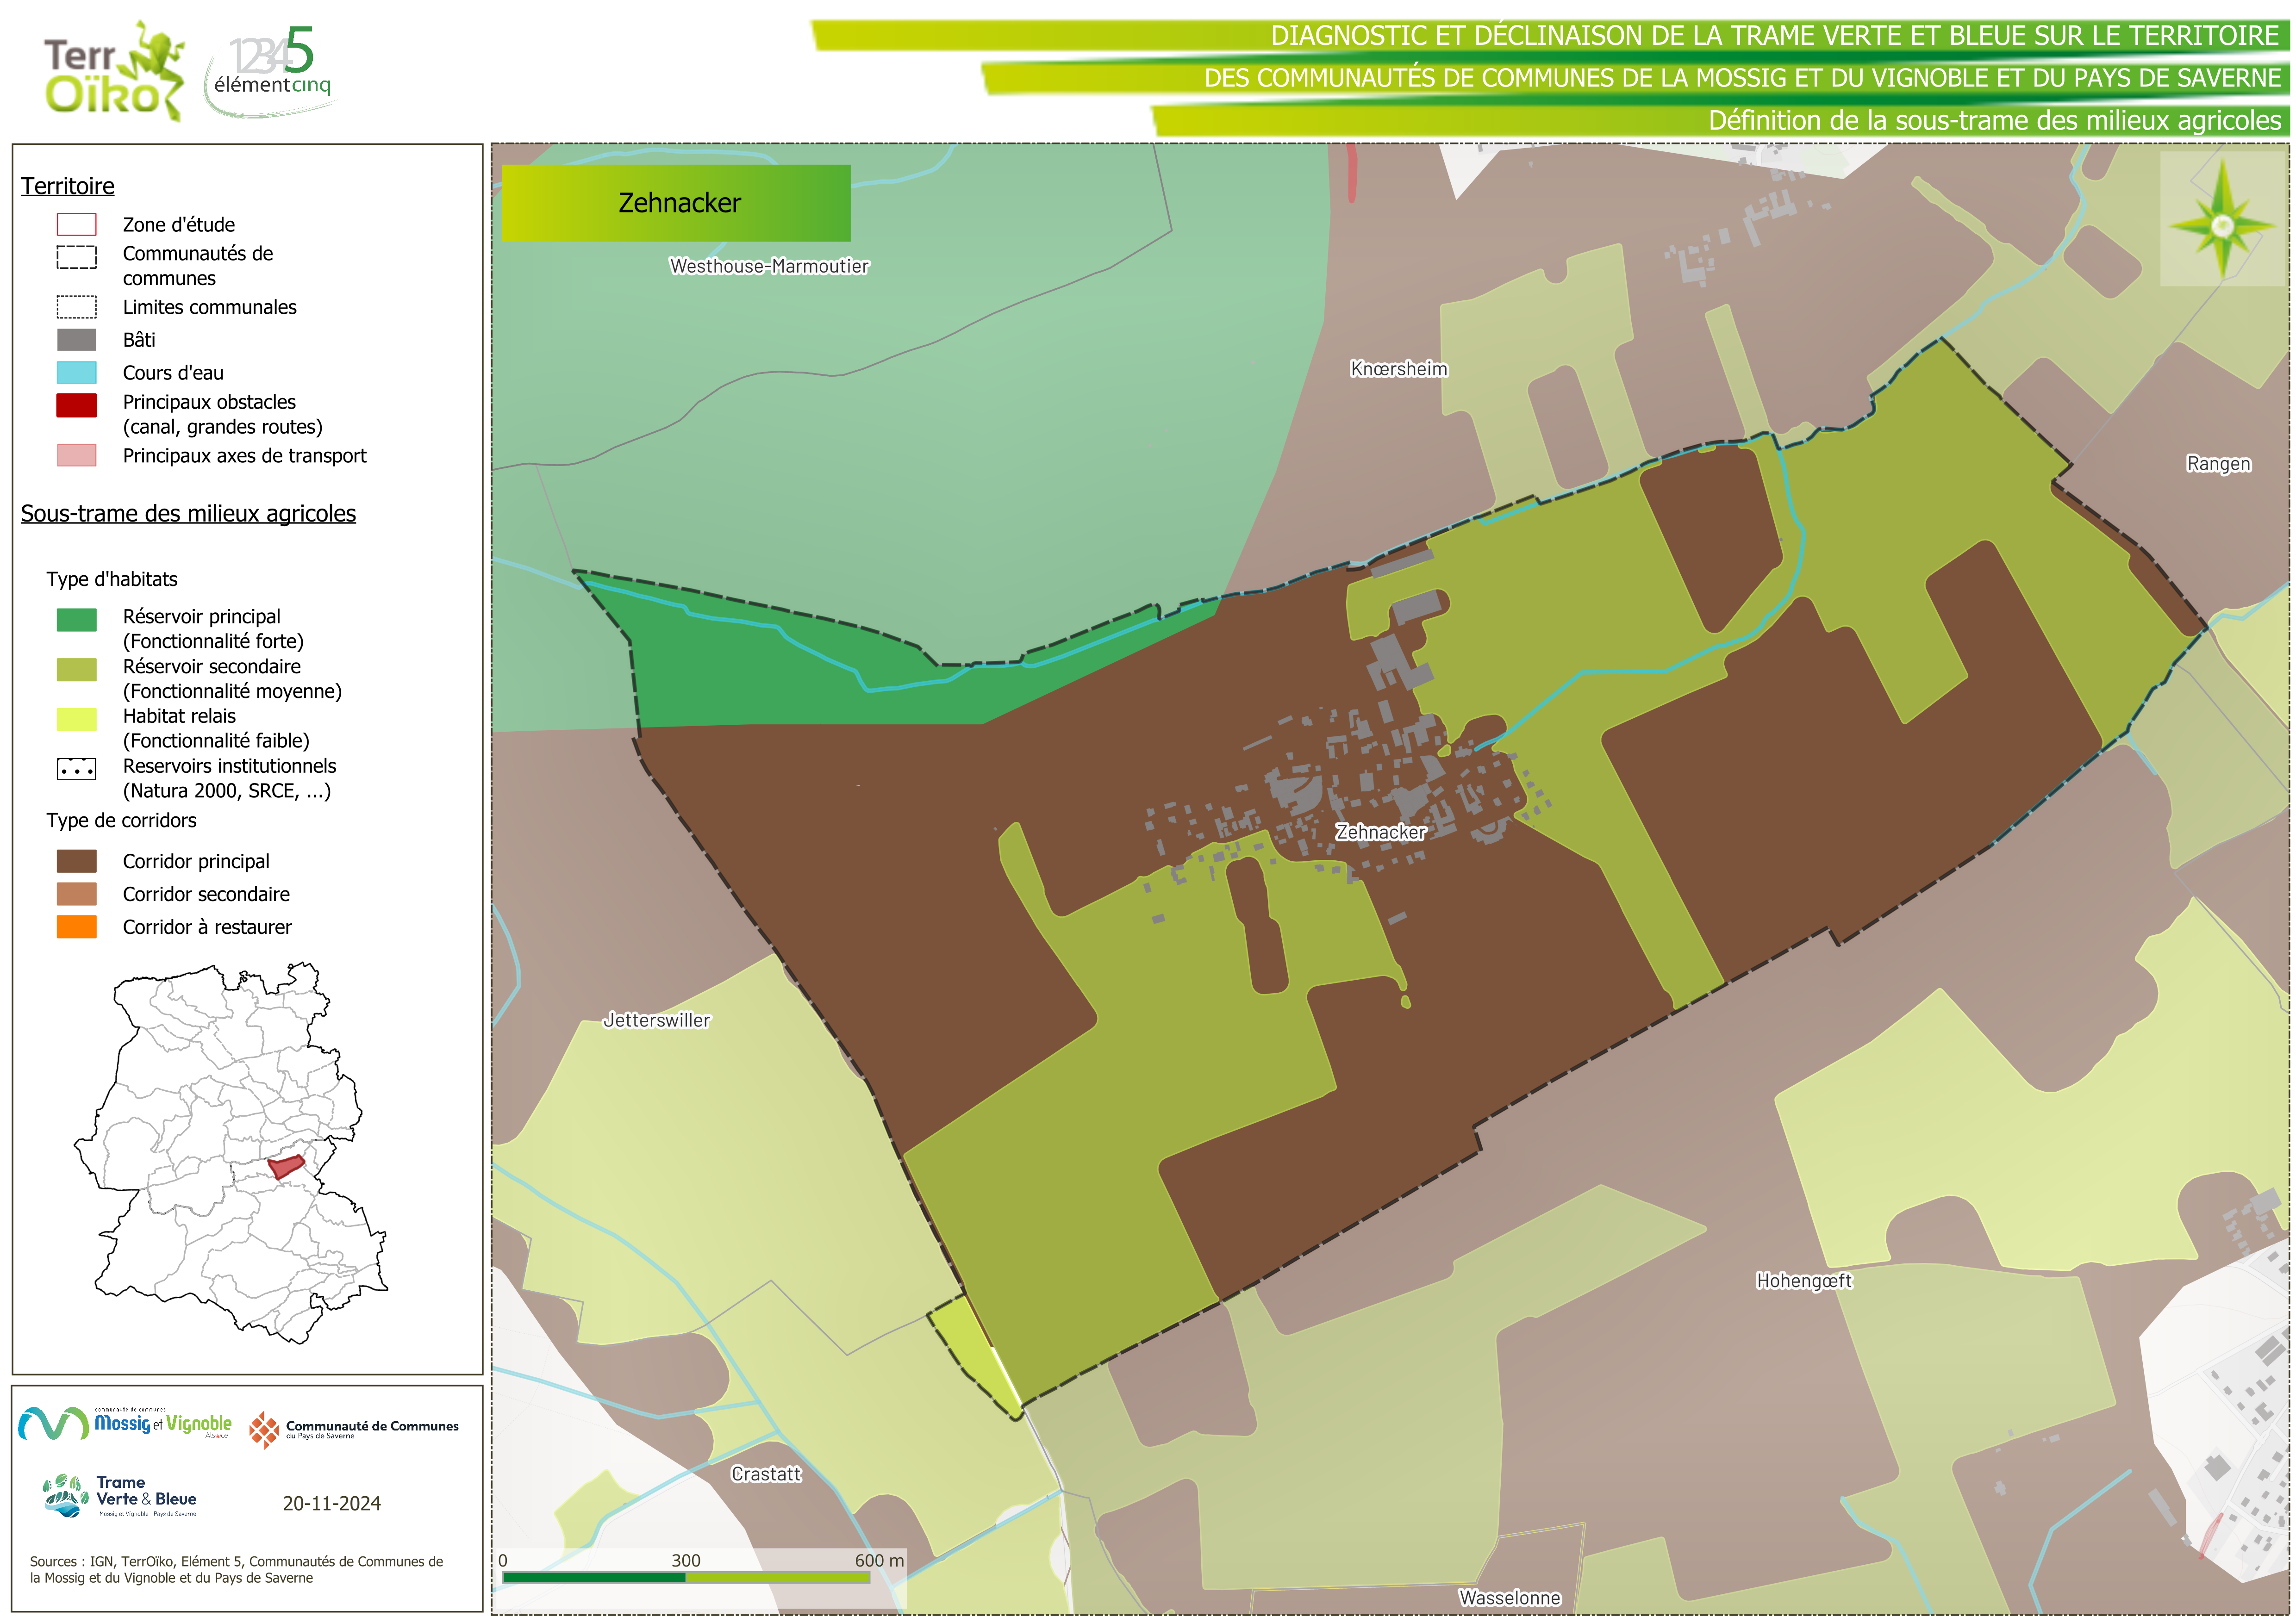The image size is (2296, 1623).
Task: Click the Hohengœft commune label
Action: (1804, 1281)
